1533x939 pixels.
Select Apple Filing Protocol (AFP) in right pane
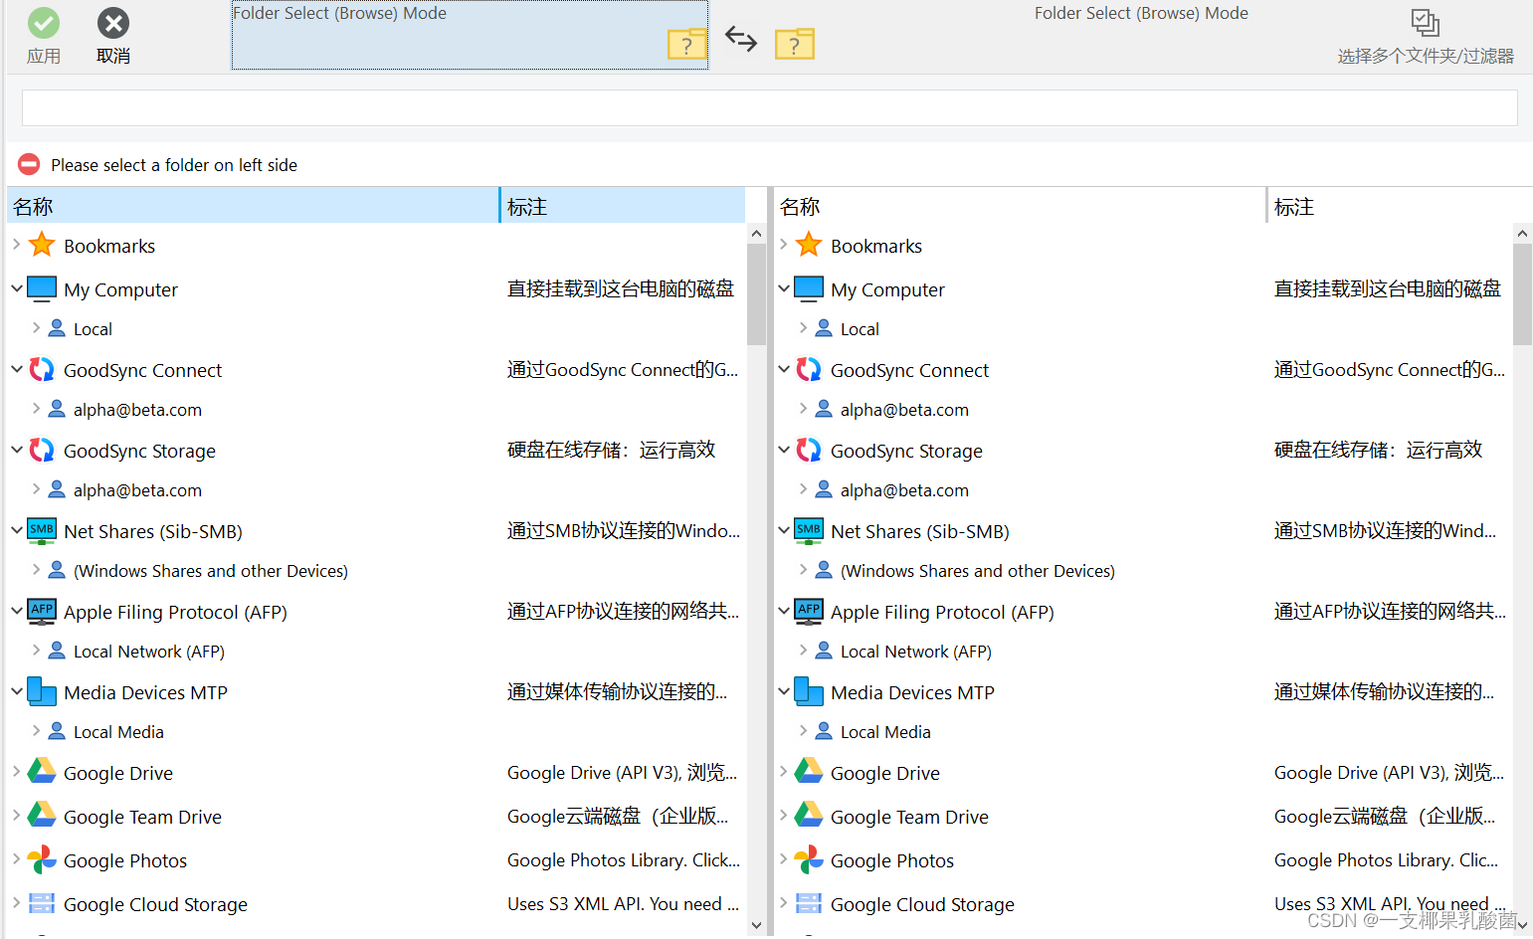942,612
